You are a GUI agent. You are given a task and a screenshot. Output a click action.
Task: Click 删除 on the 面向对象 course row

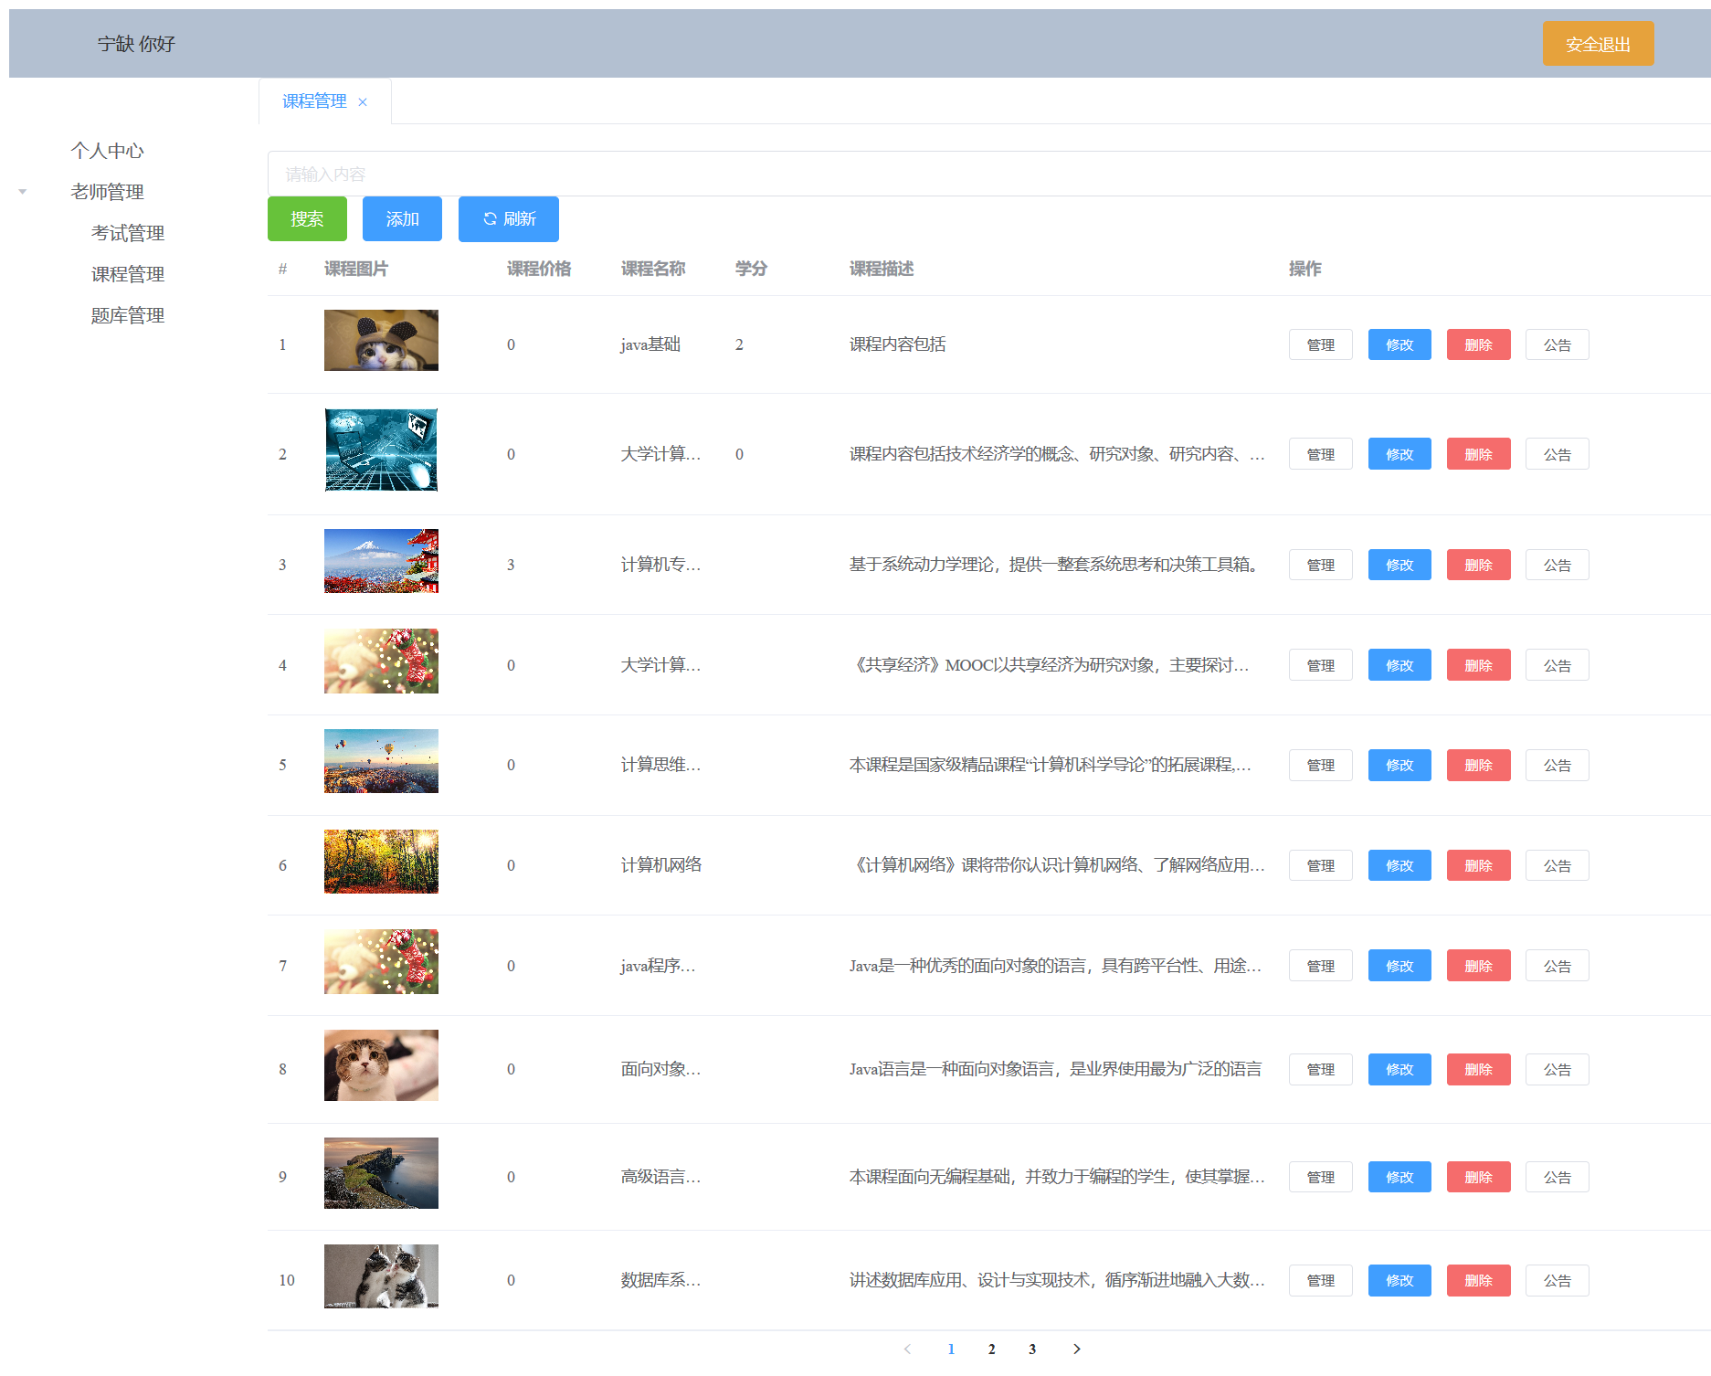click(x=1478, y=1069)
